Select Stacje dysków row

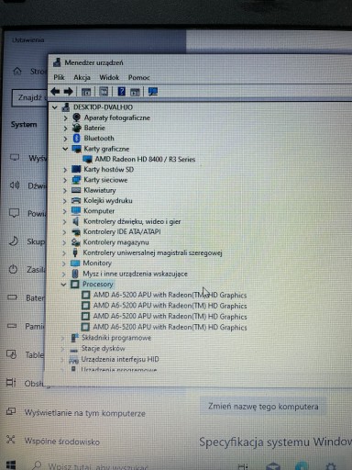tap(103, 349)
